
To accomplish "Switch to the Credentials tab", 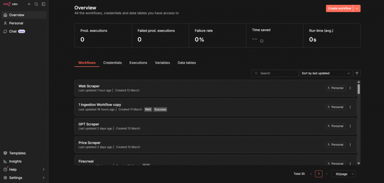I will 112,63.
